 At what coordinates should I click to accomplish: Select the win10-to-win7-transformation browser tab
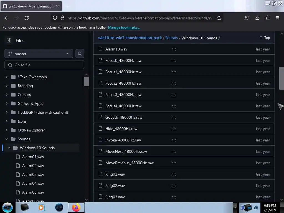click(31, 6)
